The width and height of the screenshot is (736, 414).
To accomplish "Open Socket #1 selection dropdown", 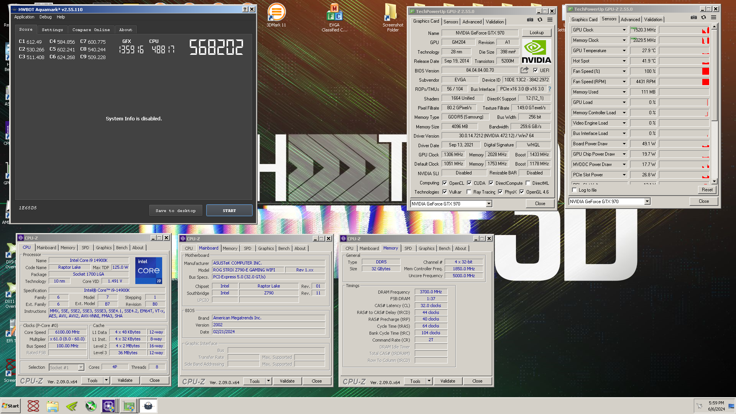I will (x=81, y=367).
